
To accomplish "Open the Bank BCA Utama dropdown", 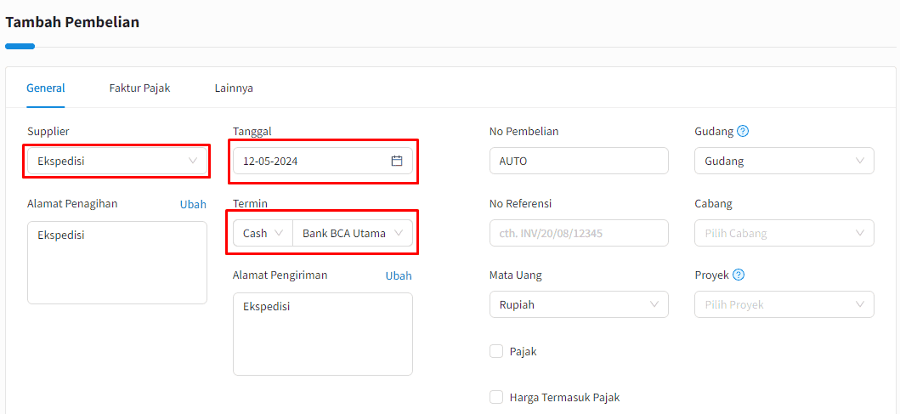I will point(353,233).
